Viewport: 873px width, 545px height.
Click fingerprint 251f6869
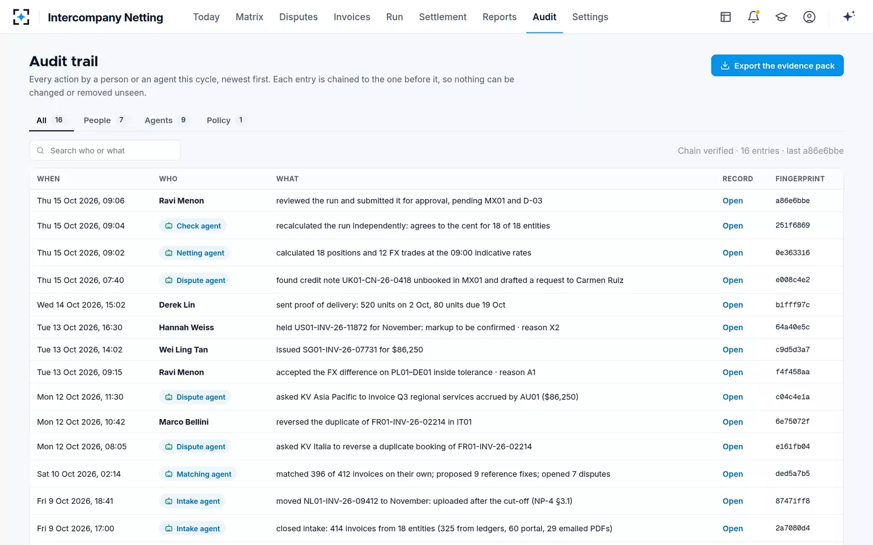pos(792,225)
